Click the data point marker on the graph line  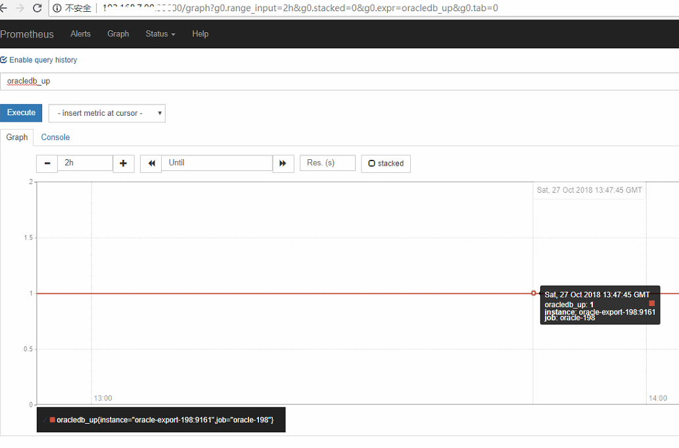click(534, 293)
